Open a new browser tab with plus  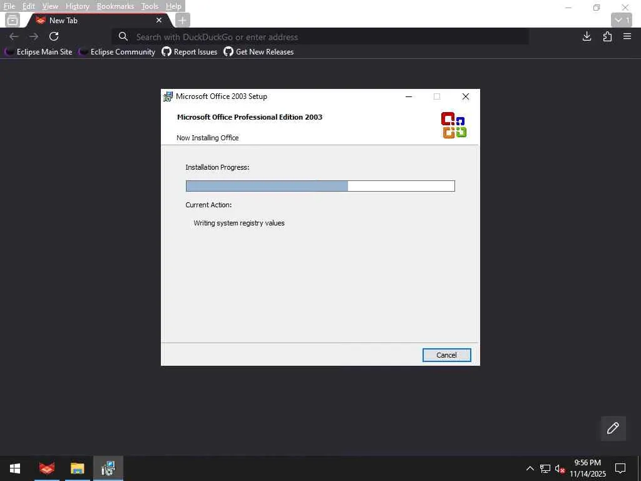(x=182, y=20)
